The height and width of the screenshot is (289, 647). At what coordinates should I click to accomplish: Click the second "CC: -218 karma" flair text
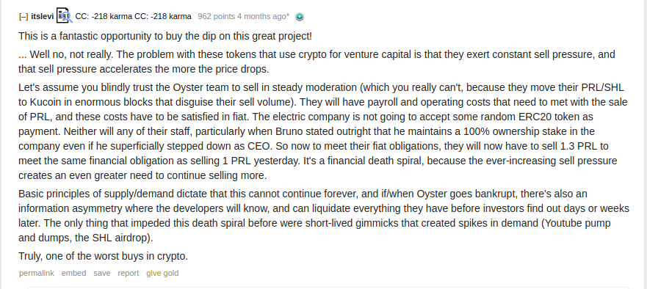point(162,16)
